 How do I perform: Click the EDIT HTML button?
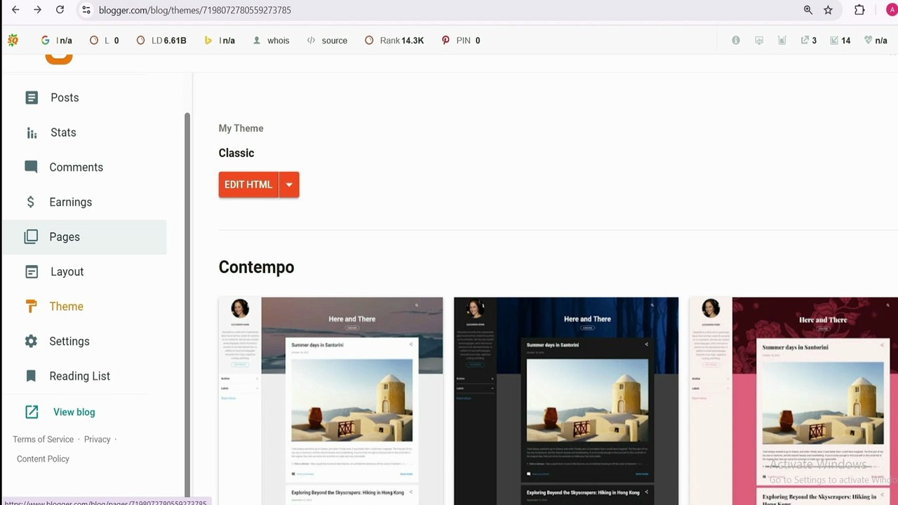pyautogui.click(x=248, y=184)
